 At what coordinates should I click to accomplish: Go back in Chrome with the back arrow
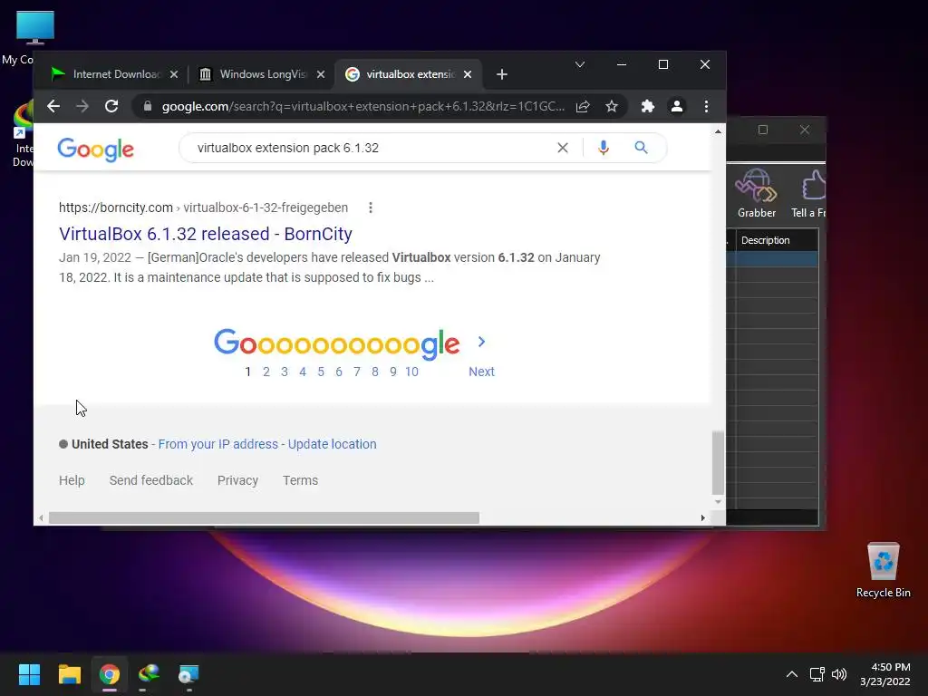53,107
